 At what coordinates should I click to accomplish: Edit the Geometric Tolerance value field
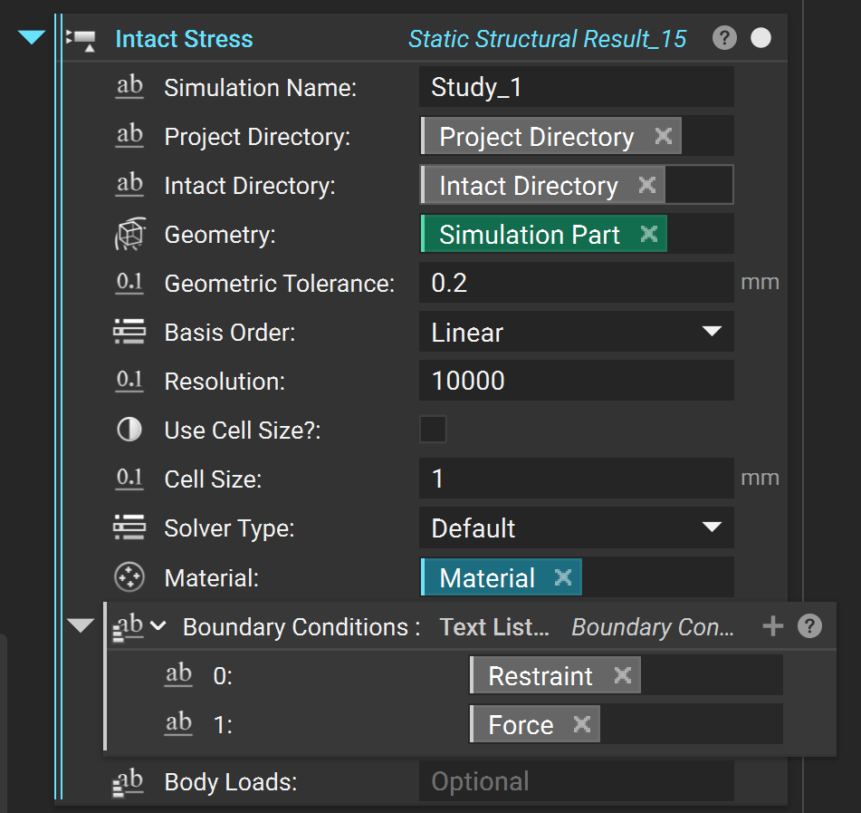tap(576, 283)
